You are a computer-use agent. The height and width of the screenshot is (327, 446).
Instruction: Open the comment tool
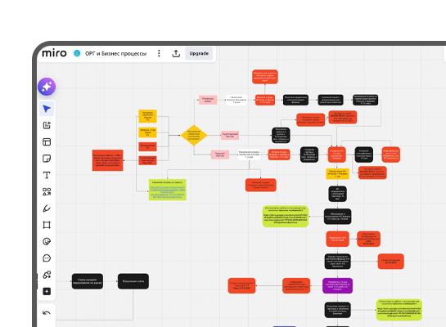(x=47, y=258)
